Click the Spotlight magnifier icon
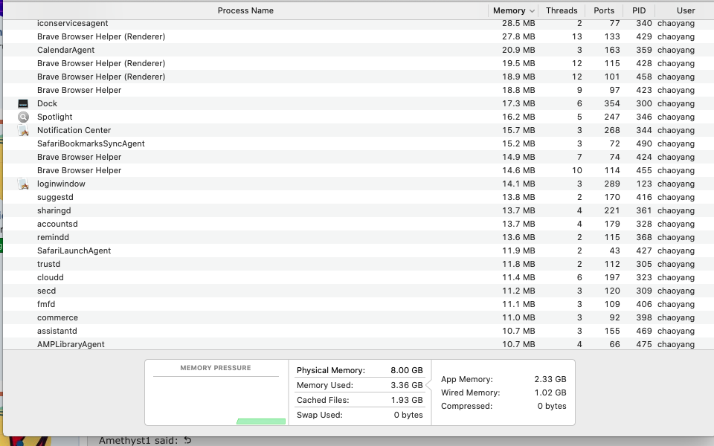Viewport: 714px width, 446px height. click(23, 117)
